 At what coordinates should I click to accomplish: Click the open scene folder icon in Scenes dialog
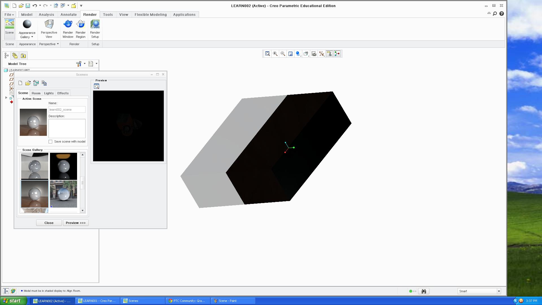(x=28, y=83)
